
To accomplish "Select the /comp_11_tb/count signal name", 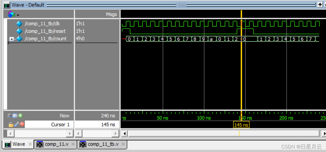I will point(46,39).
